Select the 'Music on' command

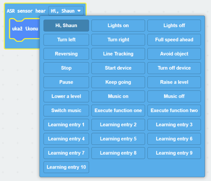pos(118,96)
